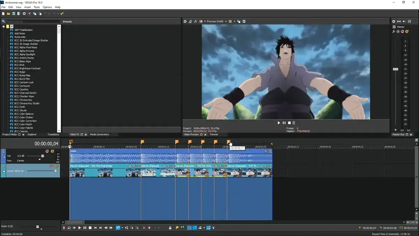This screenshot has height=236, width=419.
Task: Select the Normal Edit tool in the timeline toolbar
Action: point(118,228)
